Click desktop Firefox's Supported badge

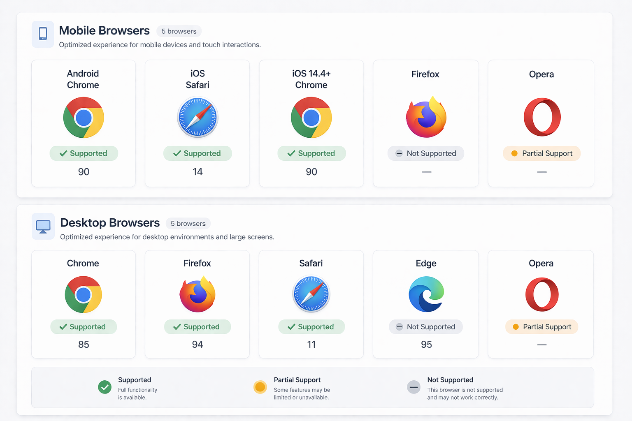[x=197, y=327]
